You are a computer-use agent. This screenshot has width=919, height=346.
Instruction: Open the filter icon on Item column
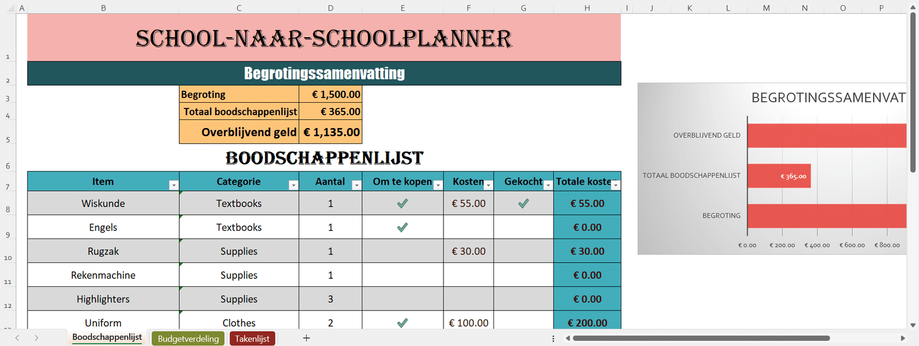[174, 185]
